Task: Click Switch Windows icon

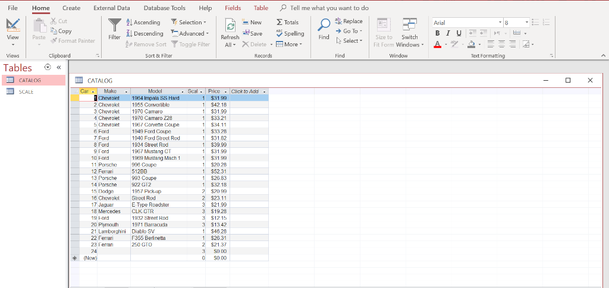Action: coord(410,24)
